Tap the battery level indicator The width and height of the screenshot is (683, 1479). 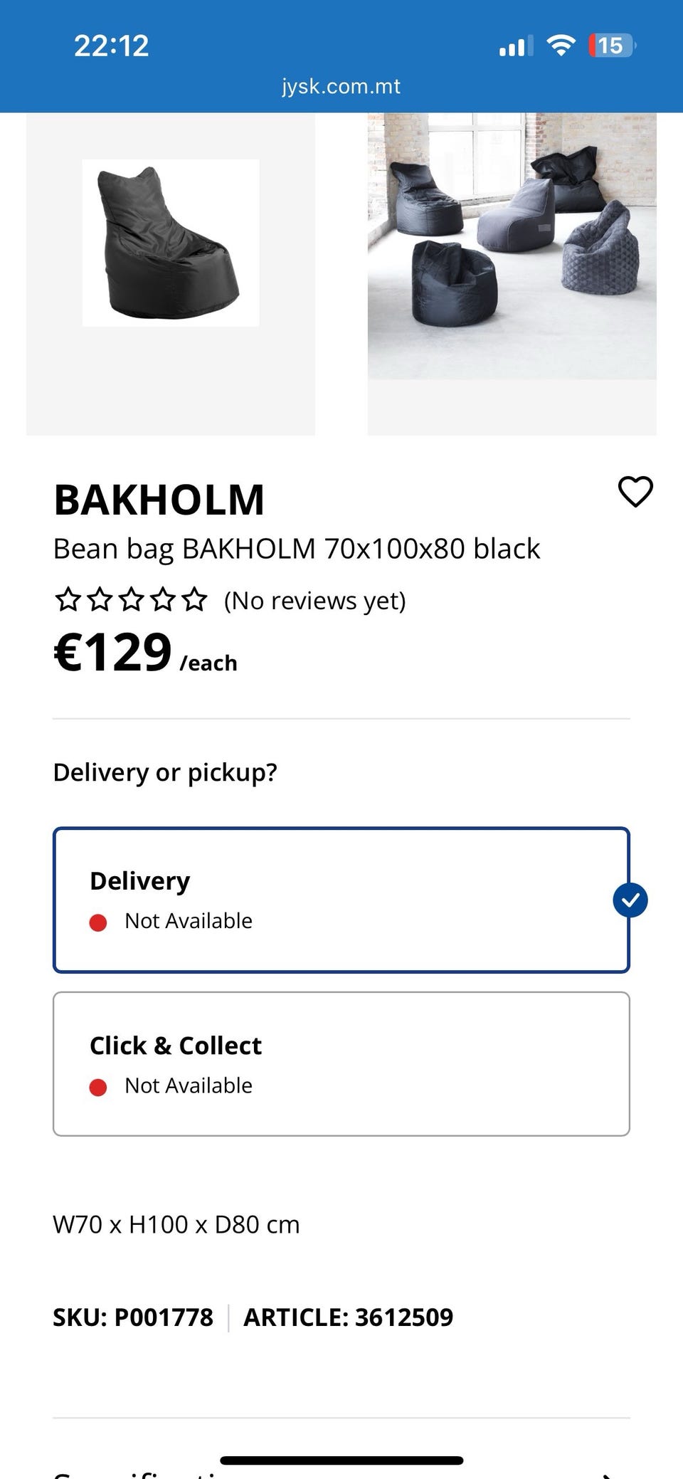tap(611, 46)
